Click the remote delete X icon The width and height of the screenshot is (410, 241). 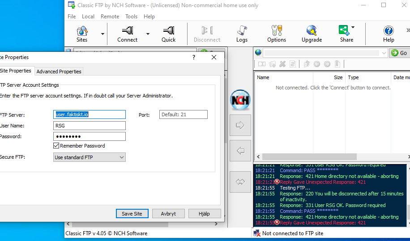pyautogui.click(x=282, y=64)
